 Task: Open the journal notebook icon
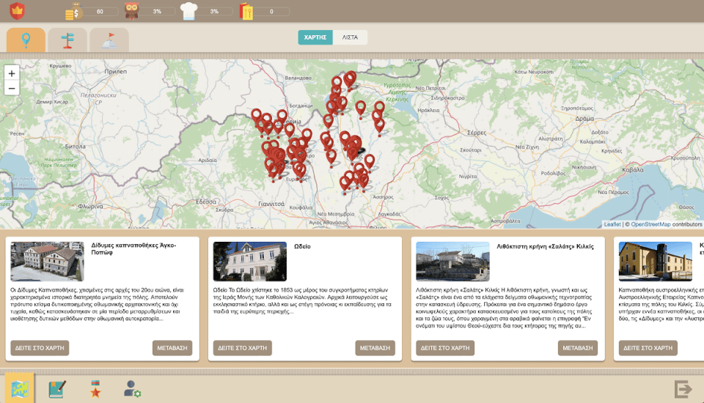click(57, 389)
